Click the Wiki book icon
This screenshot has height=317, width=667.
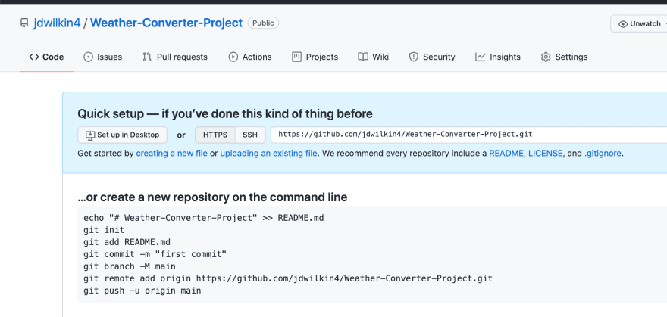coord(363,57)
